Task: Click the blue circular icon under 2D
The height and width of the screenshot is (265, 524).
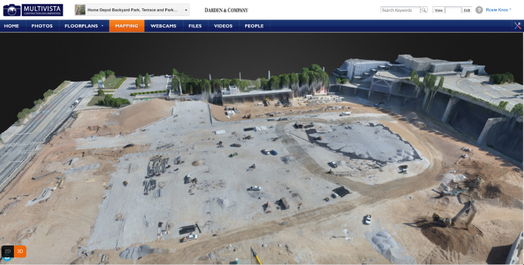Action: pyautogui.click(x=7, y=259)
